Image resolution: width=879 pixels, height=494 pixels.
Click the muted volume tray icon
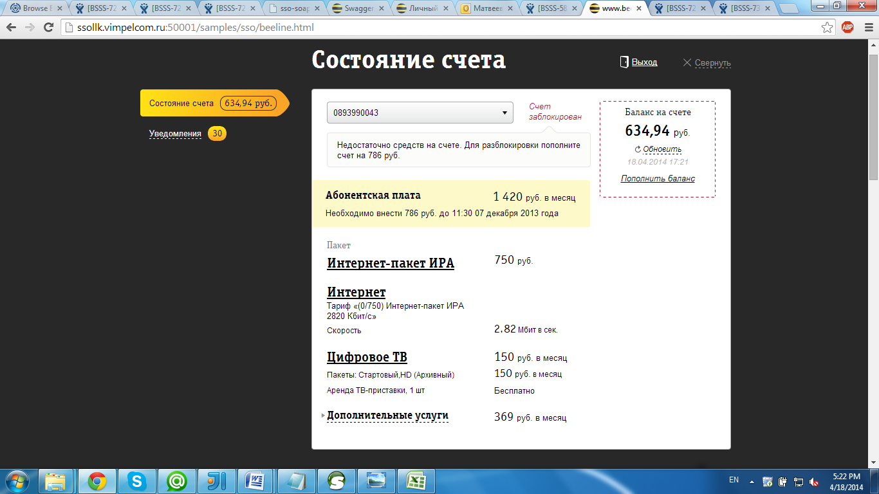click(814, 481)
